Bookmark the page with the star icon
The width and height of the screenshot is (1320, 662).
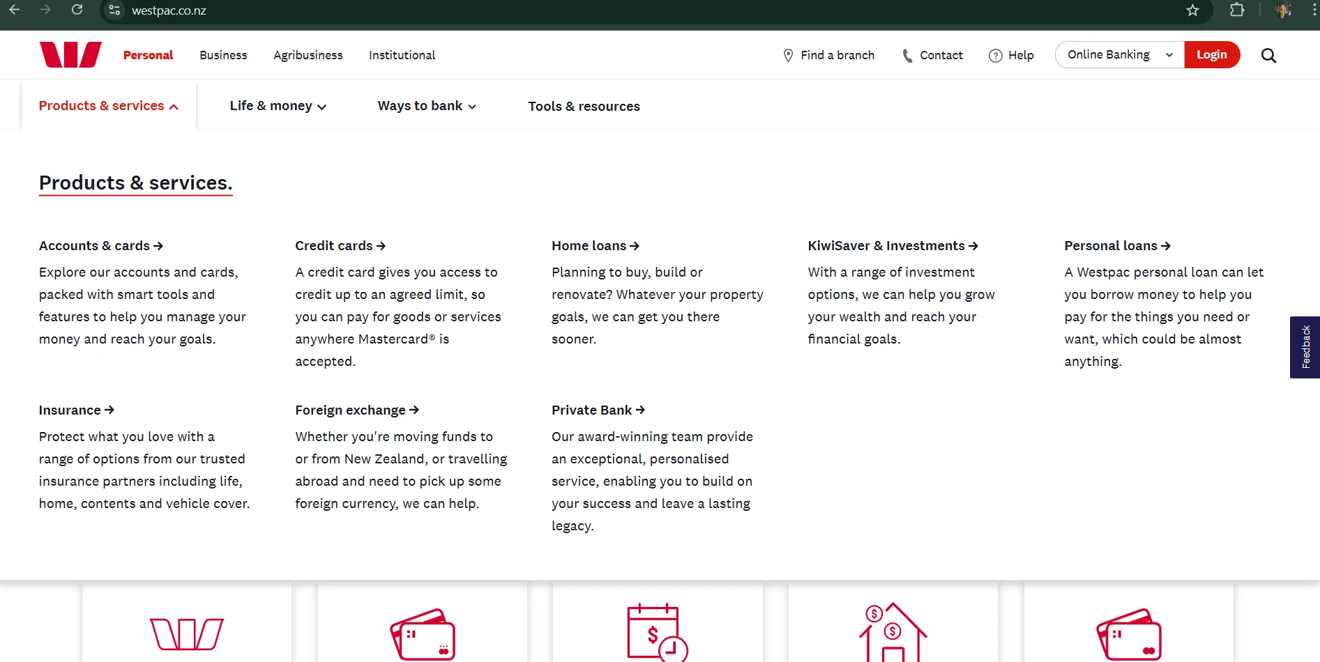[x=1192, y=10]
